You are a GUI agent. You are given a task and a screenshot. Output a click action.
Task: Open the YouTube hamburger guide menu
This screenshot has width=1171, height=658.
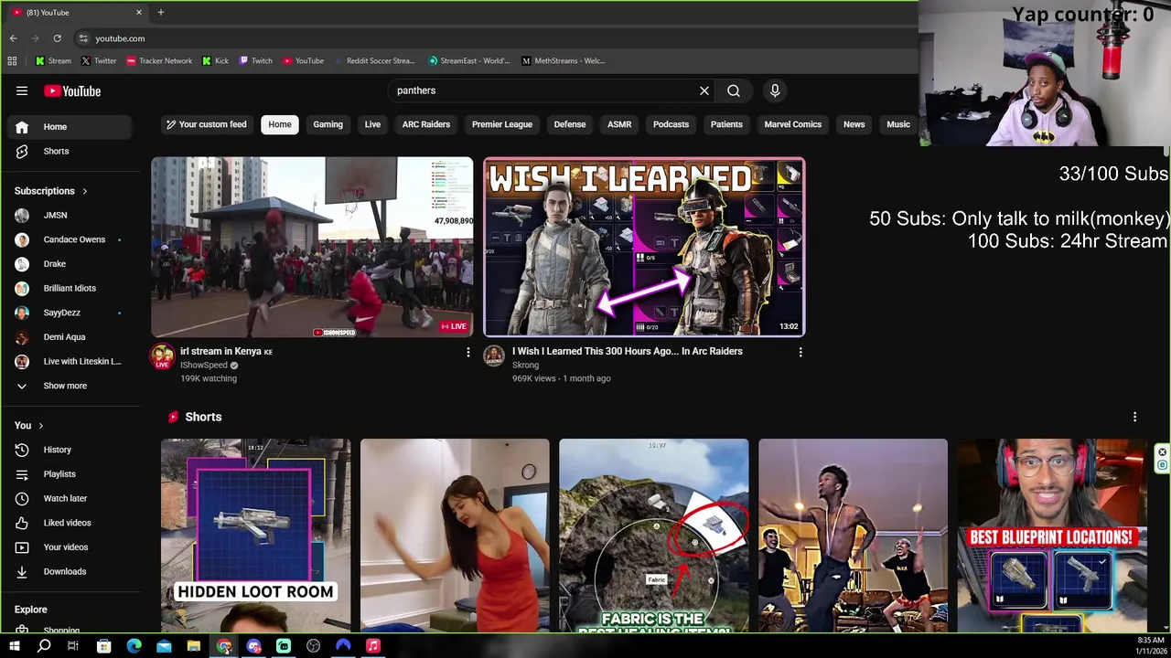22,90
